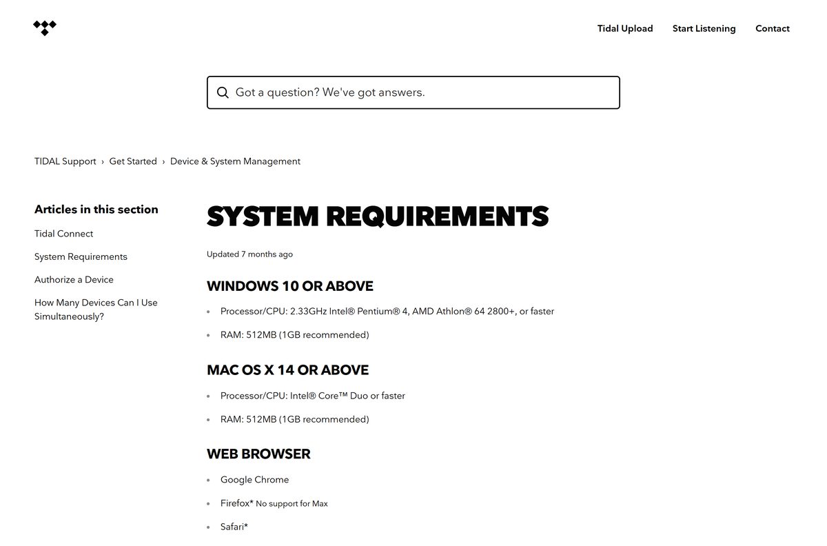Go to the Contact page
The height and width of the screenshot is (546, 827).
[x=773, y=28]
